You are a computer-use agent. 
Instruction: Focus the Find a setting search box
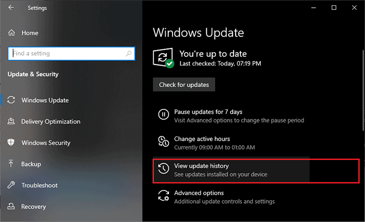click(71, 54)
